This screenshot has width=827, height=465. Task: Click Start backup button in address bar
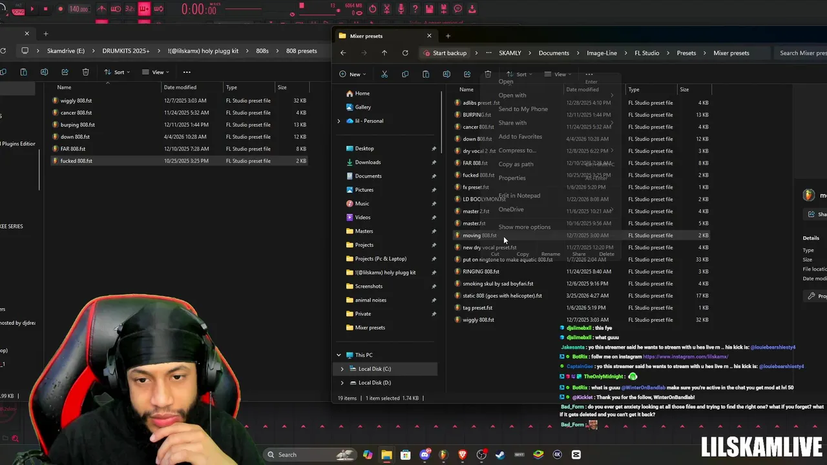(x=445, y=53)
